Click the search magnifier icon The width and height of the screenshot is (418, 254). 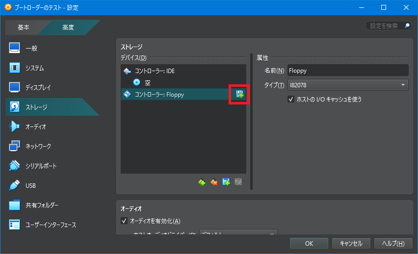[x=407, y=25]
